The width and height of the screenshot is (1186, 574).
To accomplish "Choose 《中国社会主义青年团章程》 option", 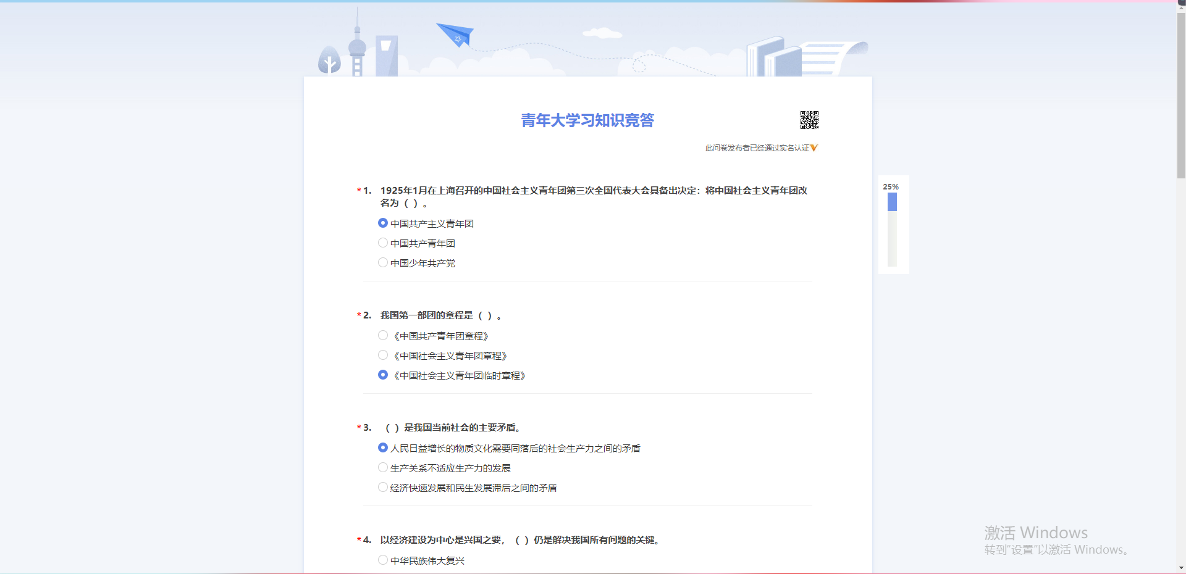I will click(x=383, y=356).
